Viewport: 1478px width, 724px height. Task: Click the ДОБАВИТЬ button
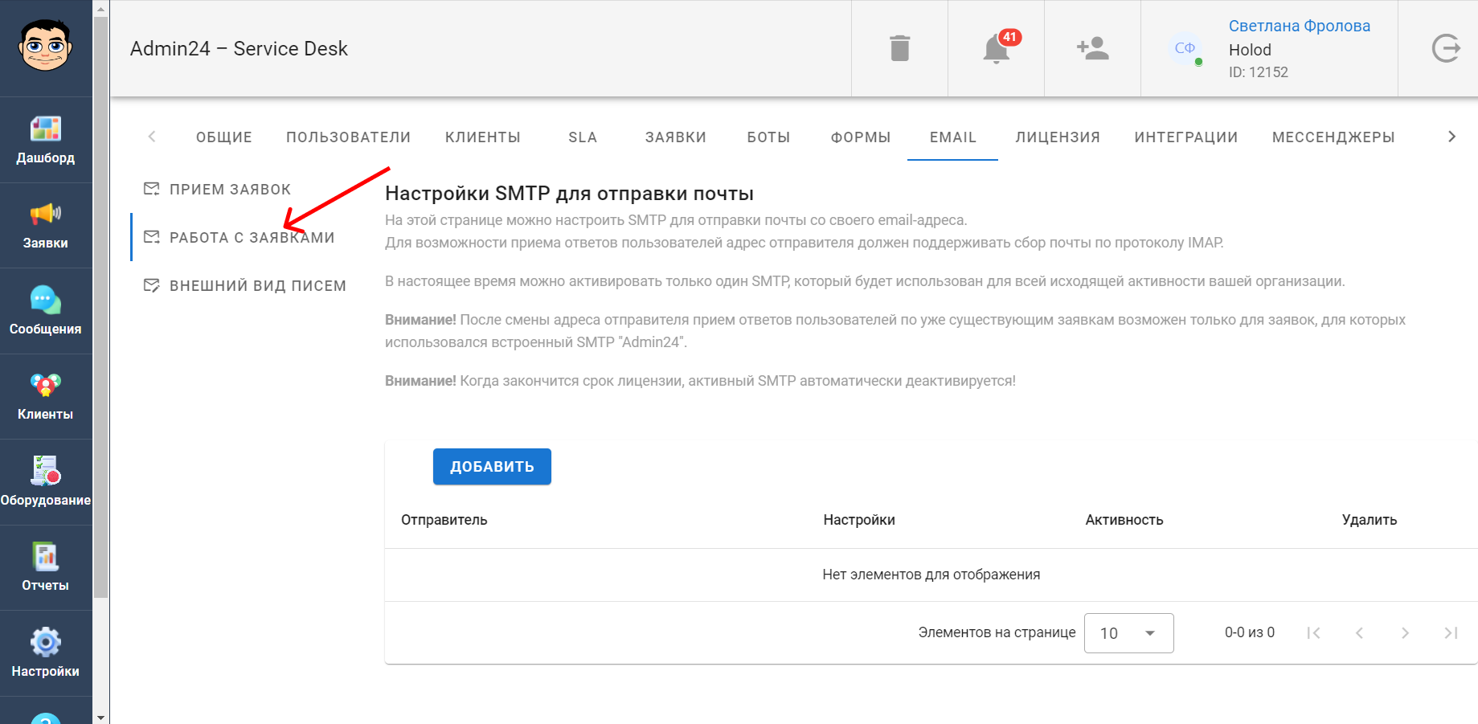click(x=492, y=467)
